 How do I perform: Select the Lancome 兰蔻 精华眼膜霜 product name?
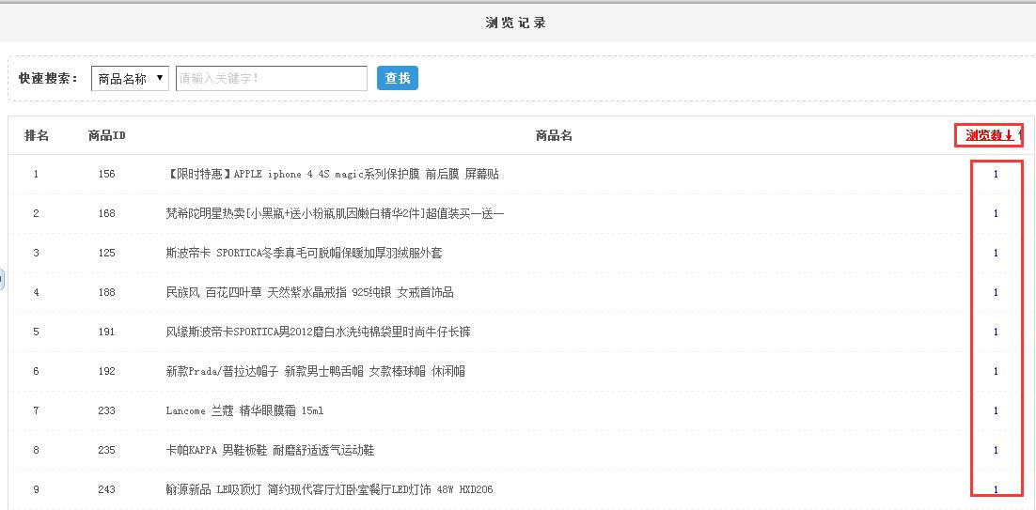(x=244, y=410)
